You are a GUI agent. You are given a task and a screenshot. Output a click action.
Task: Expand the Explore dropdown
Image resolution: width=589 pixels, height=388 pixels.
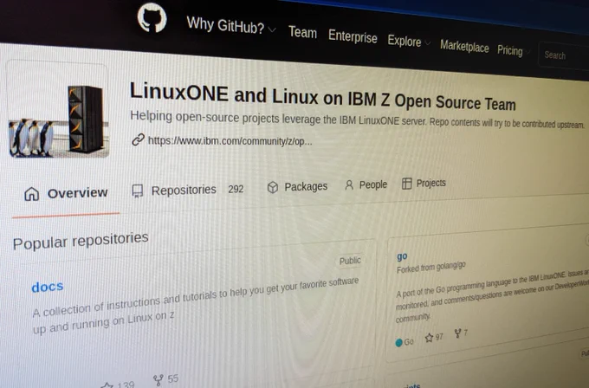point(409,42)
